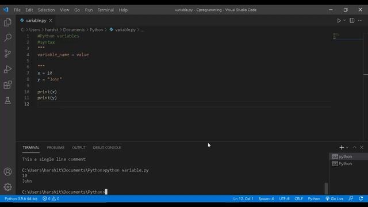368x207 pixels.
Task: Click the terminal vertical scrollbar
Action: tap(326, 188)
